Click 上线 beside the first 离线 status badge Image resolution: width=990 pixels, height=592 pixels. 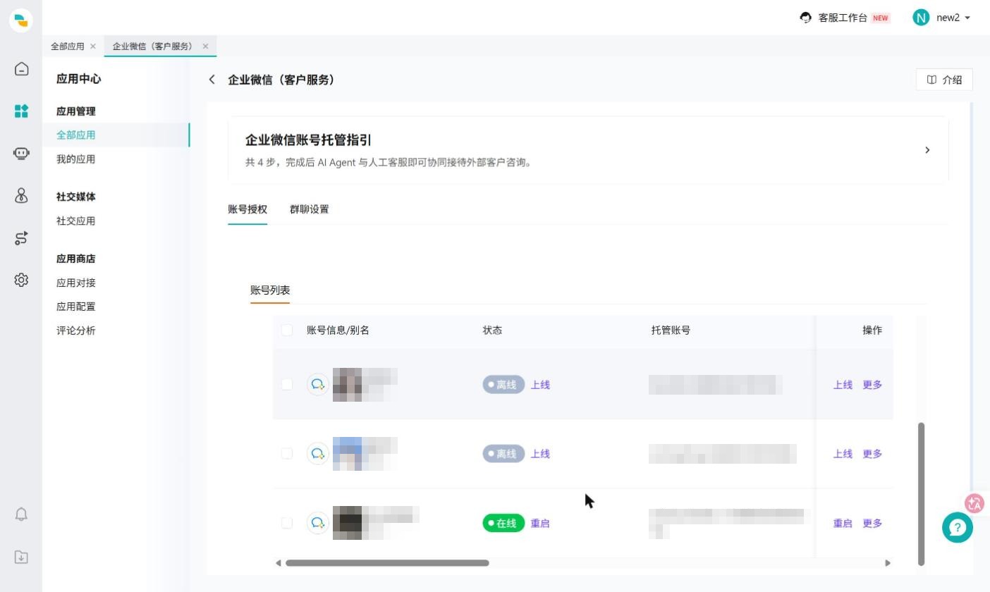540,385
